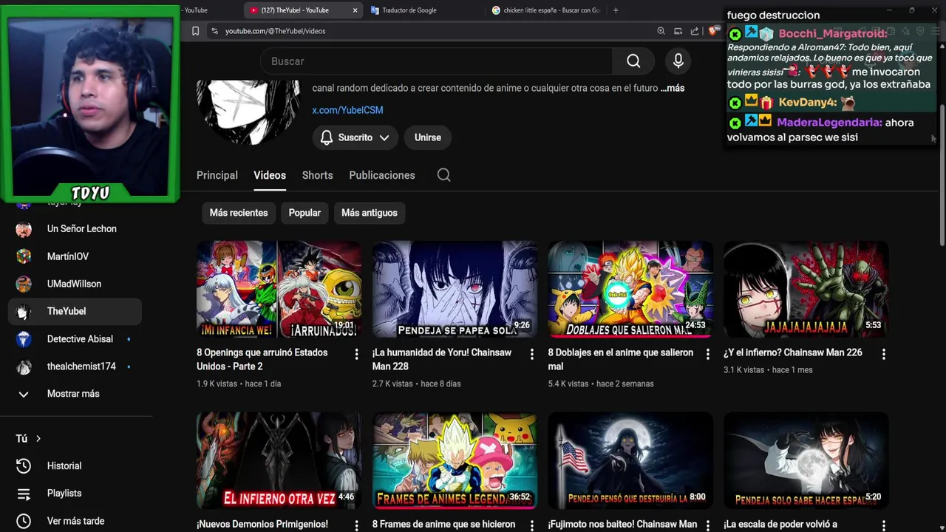Viewport: 946px width, 532px height.
Task: Open x.com/YubelCSM link
Action: click(347, 110)
